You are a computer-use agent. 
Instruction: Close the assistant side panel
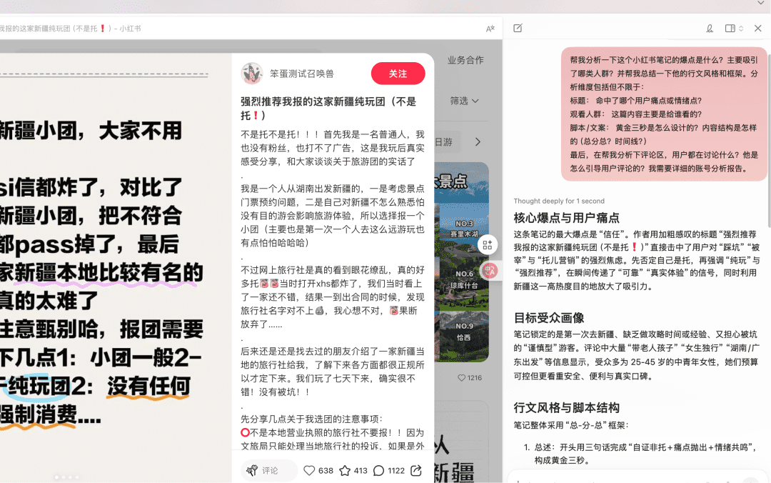point(757,29)
